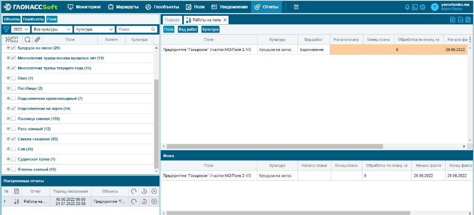Rebuild the 'Работы на поле' report row
The image size is (474, 215).
134,201
